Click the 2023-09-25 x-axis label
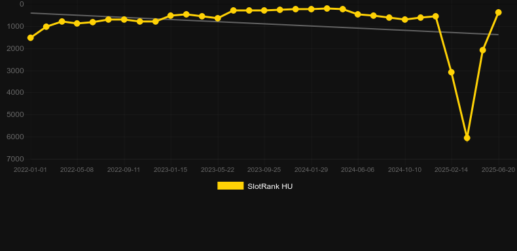517x251 pixels. [264, 170]
